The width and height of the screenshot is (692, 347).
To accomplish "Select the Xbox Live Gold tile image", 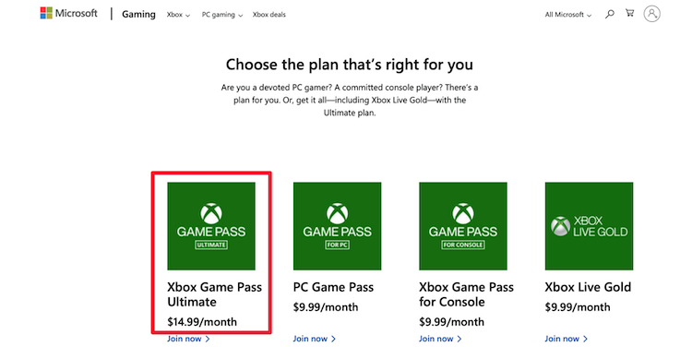I will coord(589,226).
